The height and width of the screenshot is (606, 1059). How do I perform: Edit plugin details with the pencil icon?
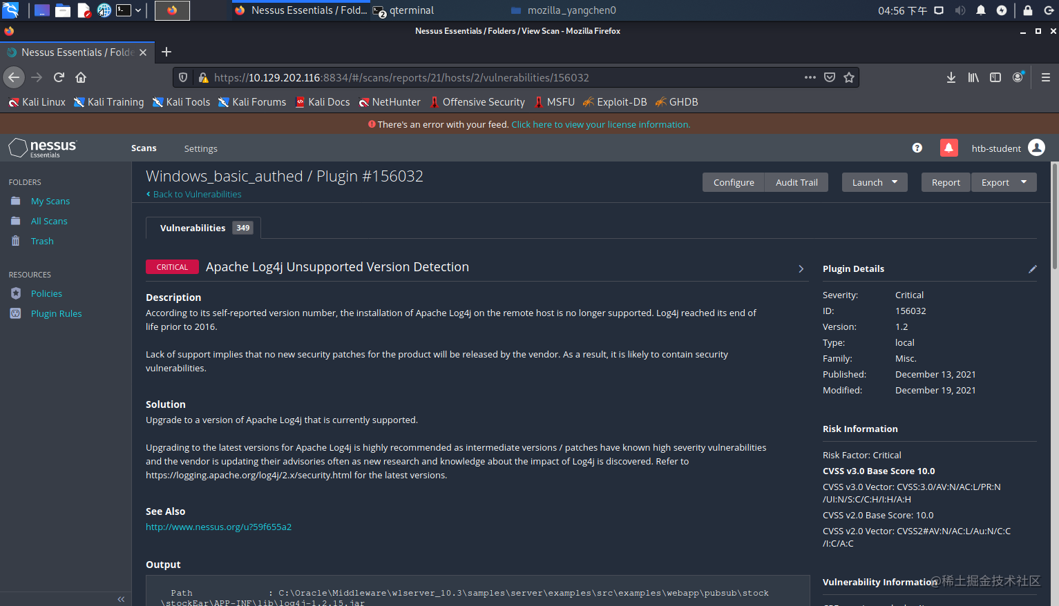click(1033, 269)
